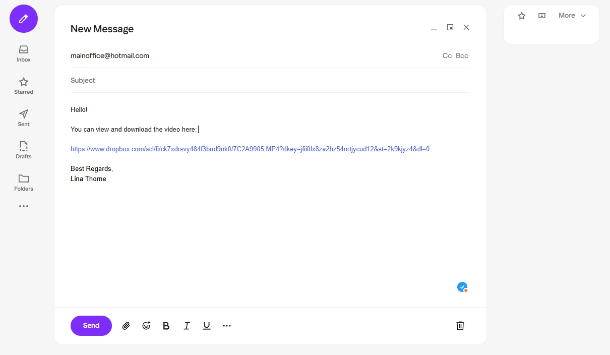The width and height of the screenshot is (610, 355).
Task: Add Cc recipients
Action: point(447,56)
